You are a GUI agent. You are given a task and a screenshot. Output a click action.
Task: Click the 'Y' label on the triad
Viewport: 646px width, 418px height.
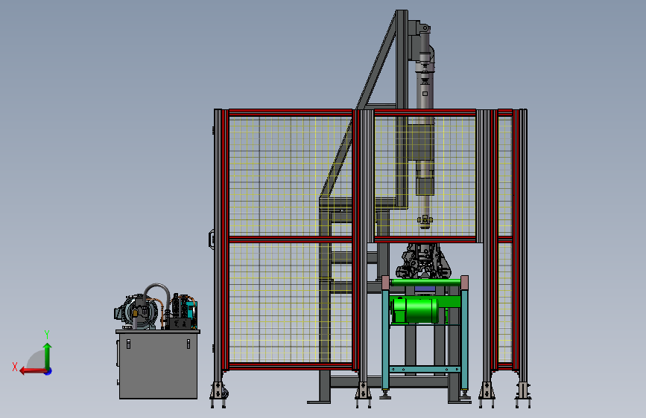coord(47,335)
